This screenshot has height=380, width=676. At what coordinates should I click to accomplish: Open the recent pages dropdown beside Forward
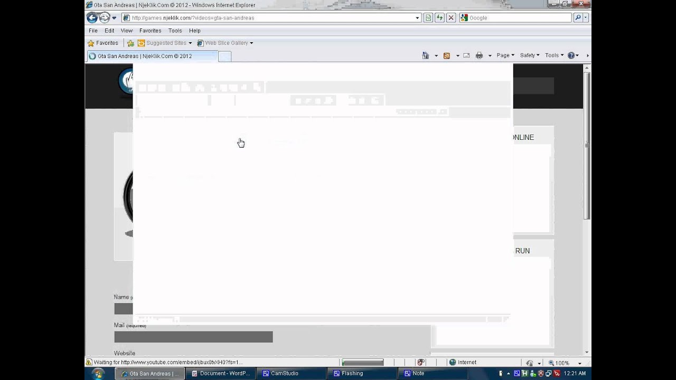(x=114, y=18)
